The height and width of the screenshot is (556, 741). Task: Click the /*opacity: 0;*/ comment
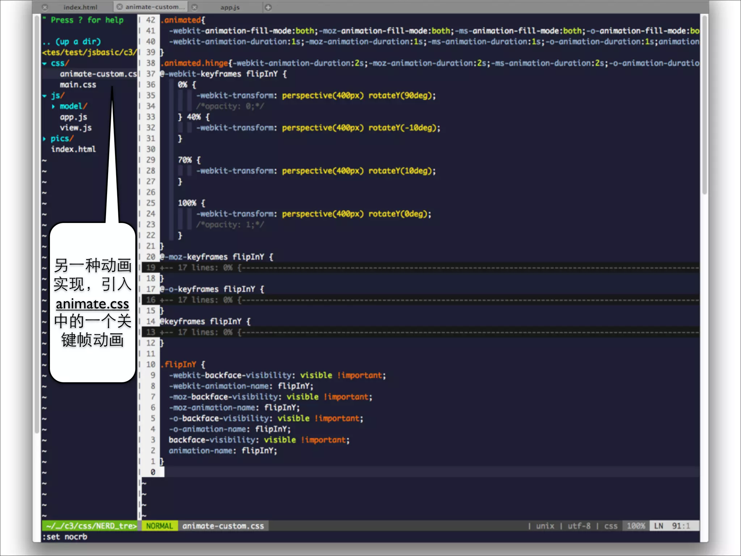click(x=230, y=106)
